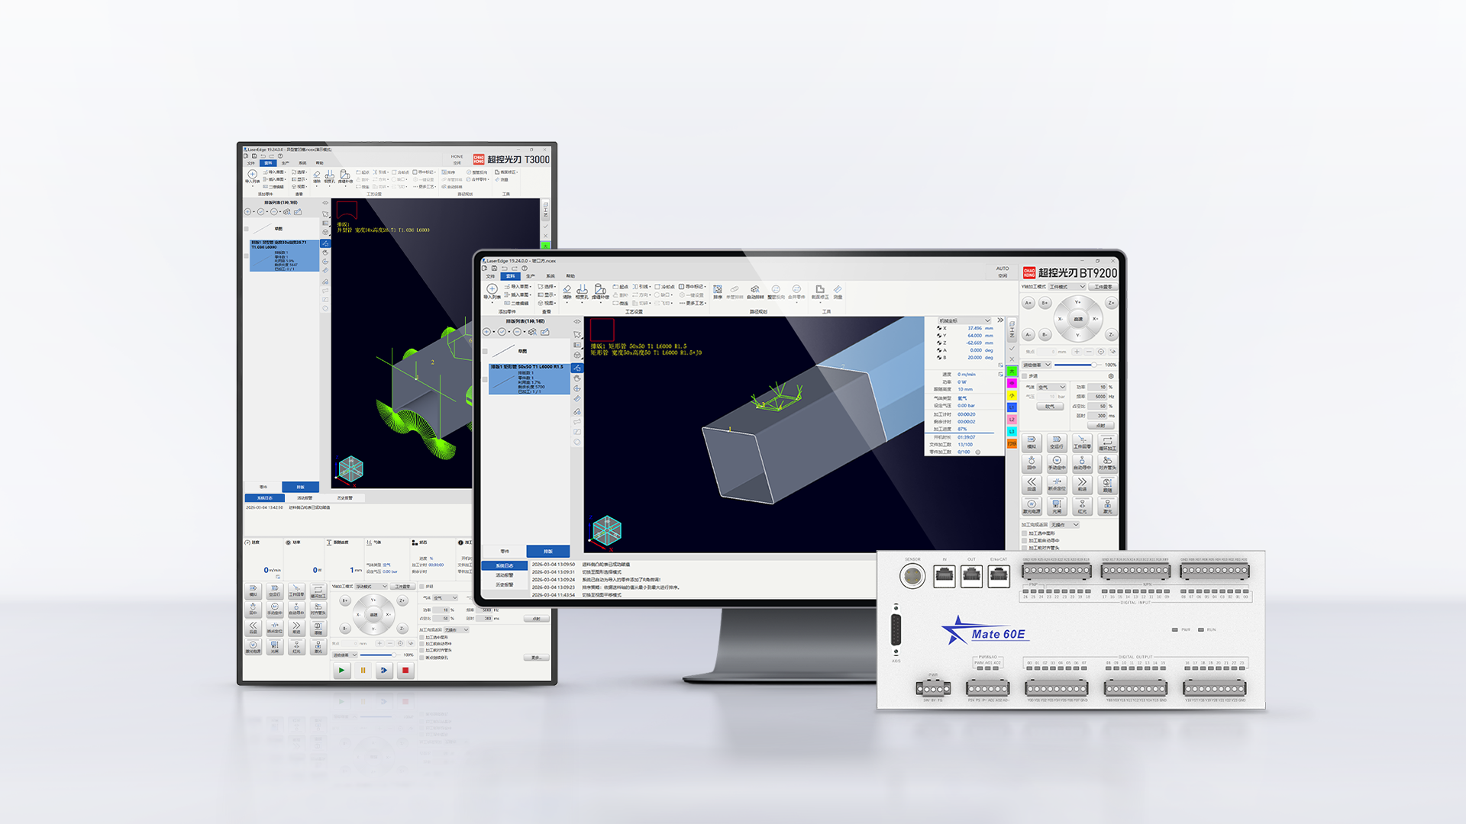Click 后退 double-left arrow icon on BT9200 screen
The image size is (1466, 824).
[1032, 484]
